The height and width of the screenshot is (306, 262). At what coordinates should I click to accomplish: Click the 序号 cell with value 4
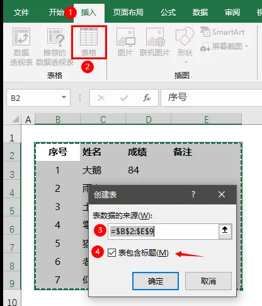point(58,225)
